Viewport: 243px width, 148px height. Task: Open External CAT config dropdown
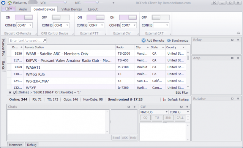point(167,25)
